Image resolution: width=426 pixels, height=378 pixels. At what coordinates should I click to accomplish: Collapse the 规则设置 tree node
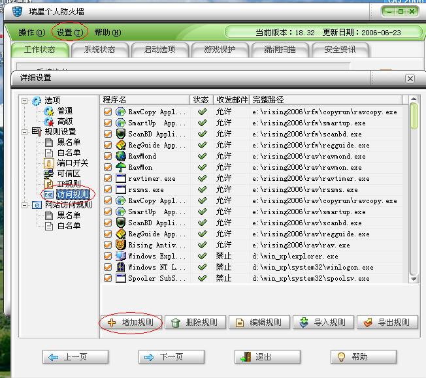(24, 133)
